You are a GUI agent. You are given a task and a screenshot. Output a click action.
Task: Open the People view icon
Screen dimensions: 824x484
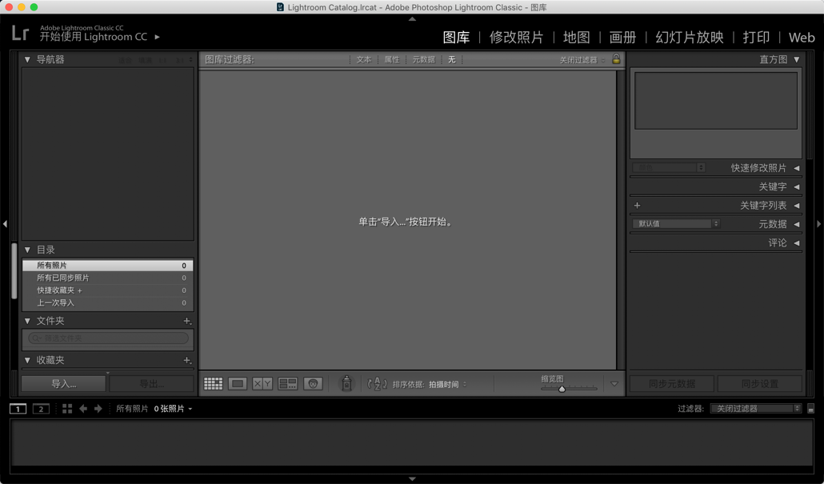(x=313, y=383)
